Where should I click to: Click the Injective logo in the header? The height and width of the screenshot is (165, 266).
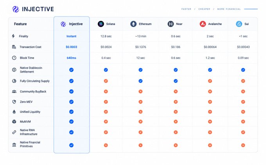[16, 9]
